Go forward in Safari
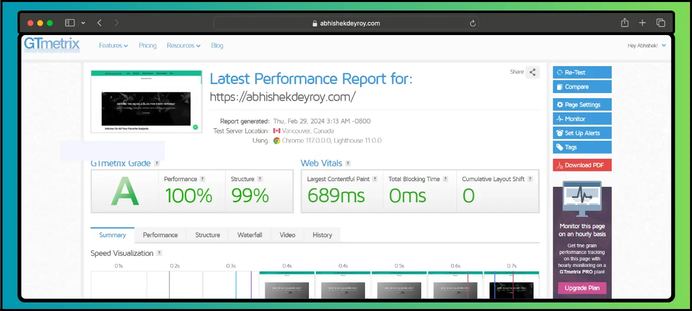The height and width of the screenshot is (311, 692). point(116,23)
